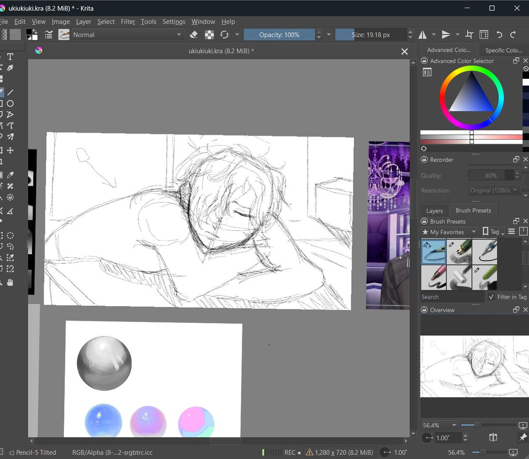The image size is (529, 459).
Task: Open My Favorites tag dropdown
Action: tap(449, 232)
